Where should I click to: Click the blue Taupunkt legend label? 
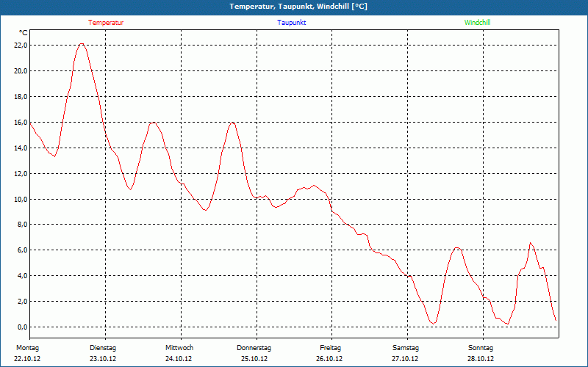click(291, 23)
